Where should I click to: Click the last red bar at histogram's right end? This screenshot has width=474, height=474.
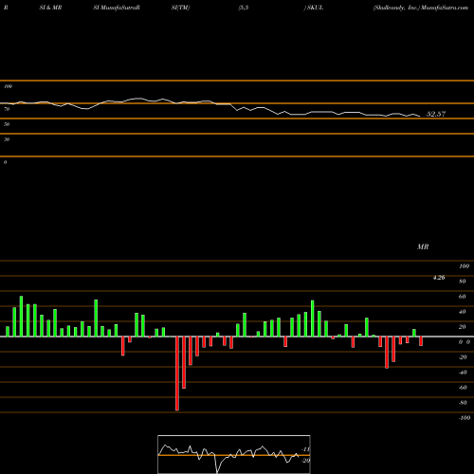click(x=421, y=341)
